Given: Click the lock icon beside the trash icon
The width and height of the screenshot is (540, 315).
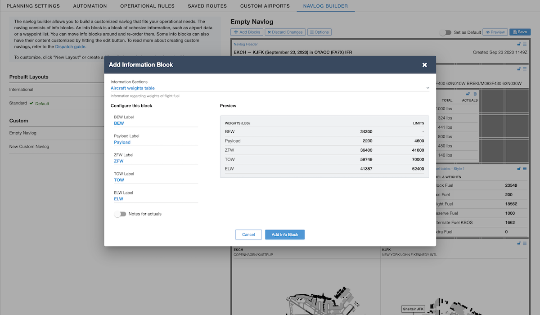Looking at the screenshot, I should 468,94.
